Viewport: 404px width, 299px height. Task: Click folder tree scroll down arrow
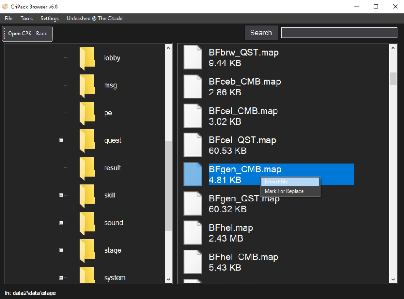[168, 280]
